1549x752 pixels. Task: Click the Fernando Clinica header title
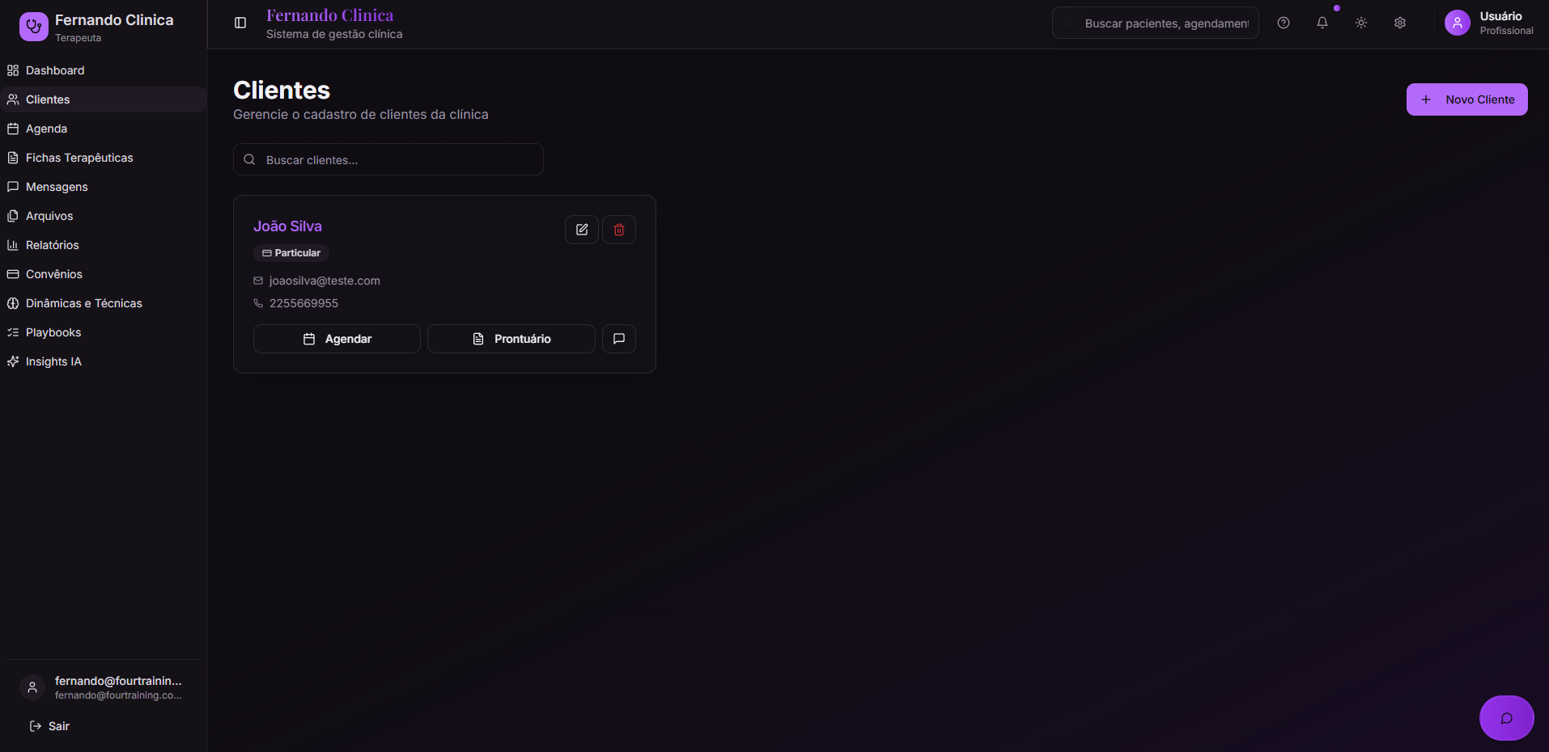pyautogui.click(x=329, y=15)
